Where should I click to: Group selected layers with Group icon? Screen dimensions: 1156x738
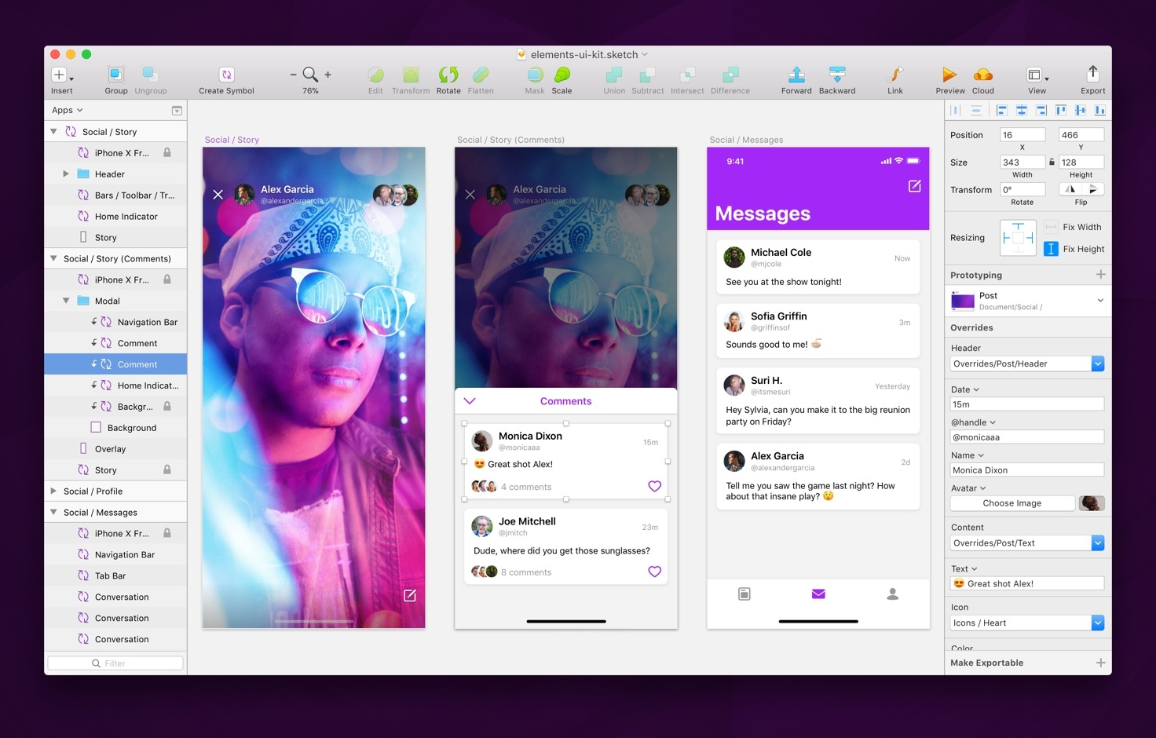115,75
